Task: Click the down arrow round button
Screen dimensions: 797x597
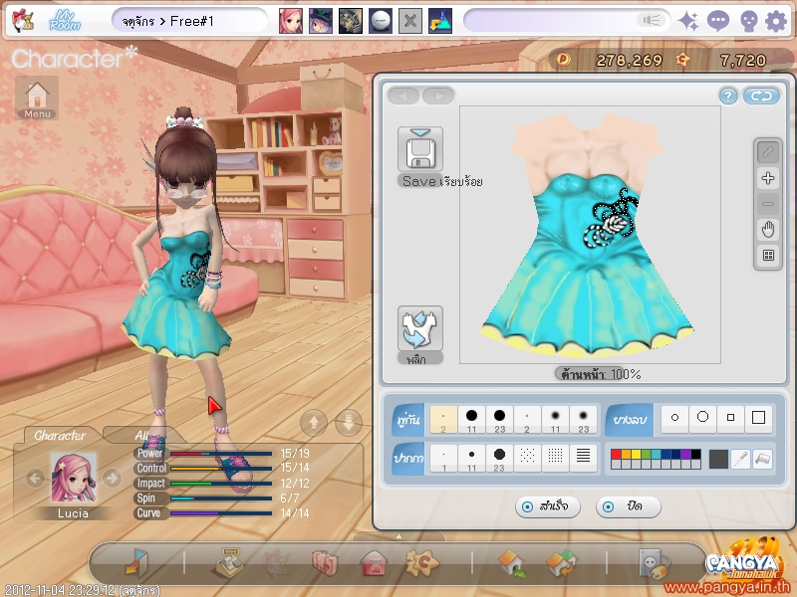Action: [x=348, y=422]
